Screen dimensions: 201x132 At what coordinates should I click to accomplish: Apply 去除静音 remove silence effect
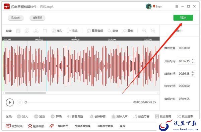pyautogui.click(x=97, y=116)
